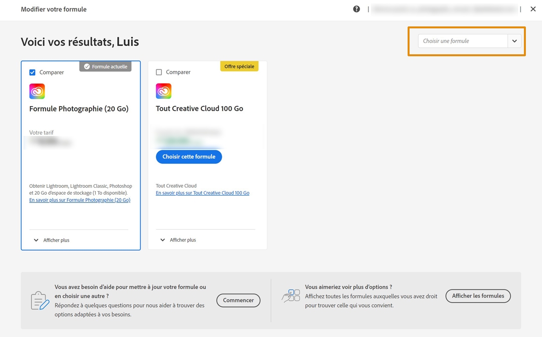Expand Afficher plus on Tout Creative Cloud card
Image resolution: width=542 pixels, height=337 pixels.
click(178, 240)
